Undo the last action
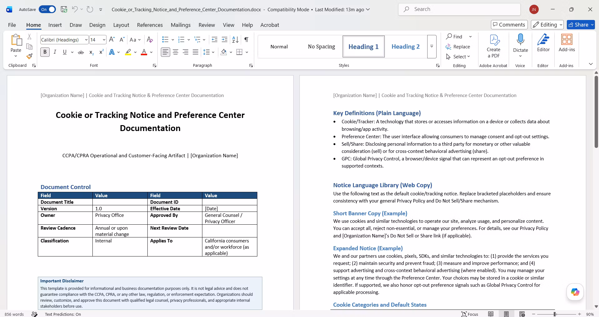This screenshot has width=599, height=317. 75,9
